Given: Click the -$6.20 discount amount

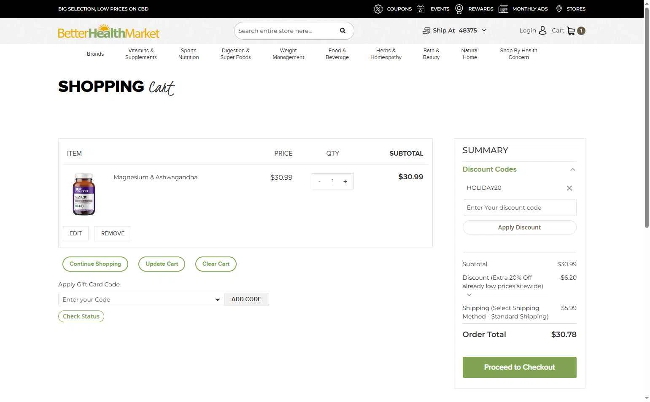Looking at the screenshot, I should (x=568, y=278).
